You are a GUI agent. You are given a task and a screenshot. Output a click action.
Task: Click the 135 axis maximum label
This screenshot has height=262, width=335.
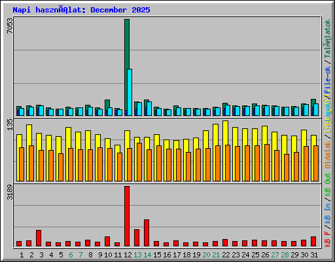tap(10, 124)
